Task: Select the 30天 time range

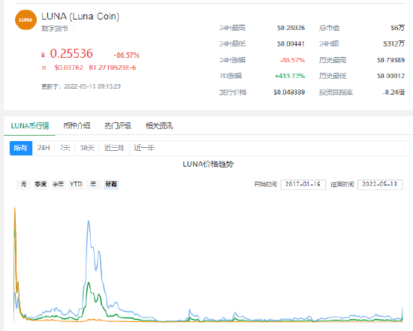Action: tap(87, 148)
